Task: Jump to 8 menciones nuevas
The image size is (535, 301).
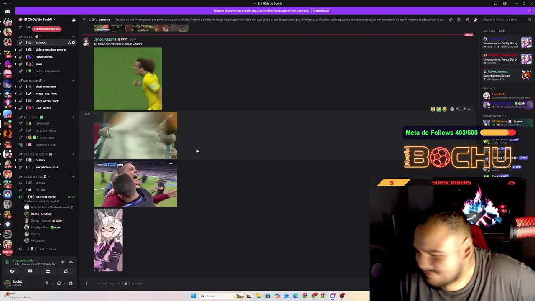Action: [47, 29]
